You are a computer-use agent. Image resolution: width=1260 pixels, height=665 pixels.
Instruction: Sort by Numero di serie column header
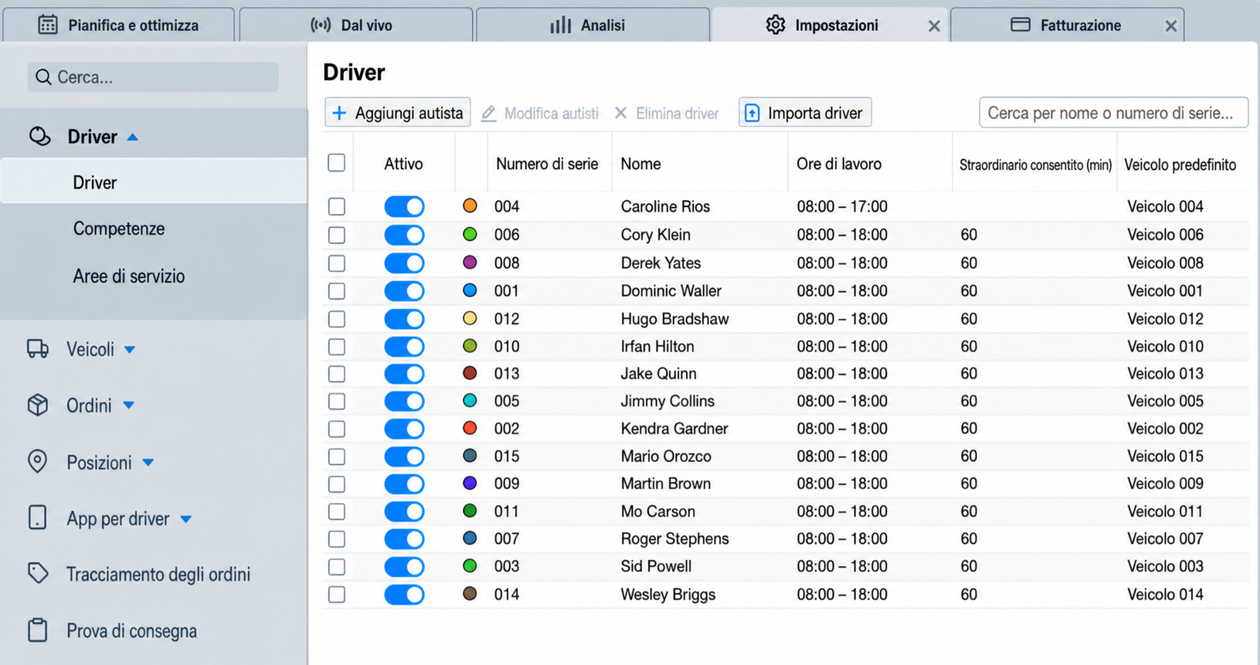pyautogui.click(x=547, y=164)
